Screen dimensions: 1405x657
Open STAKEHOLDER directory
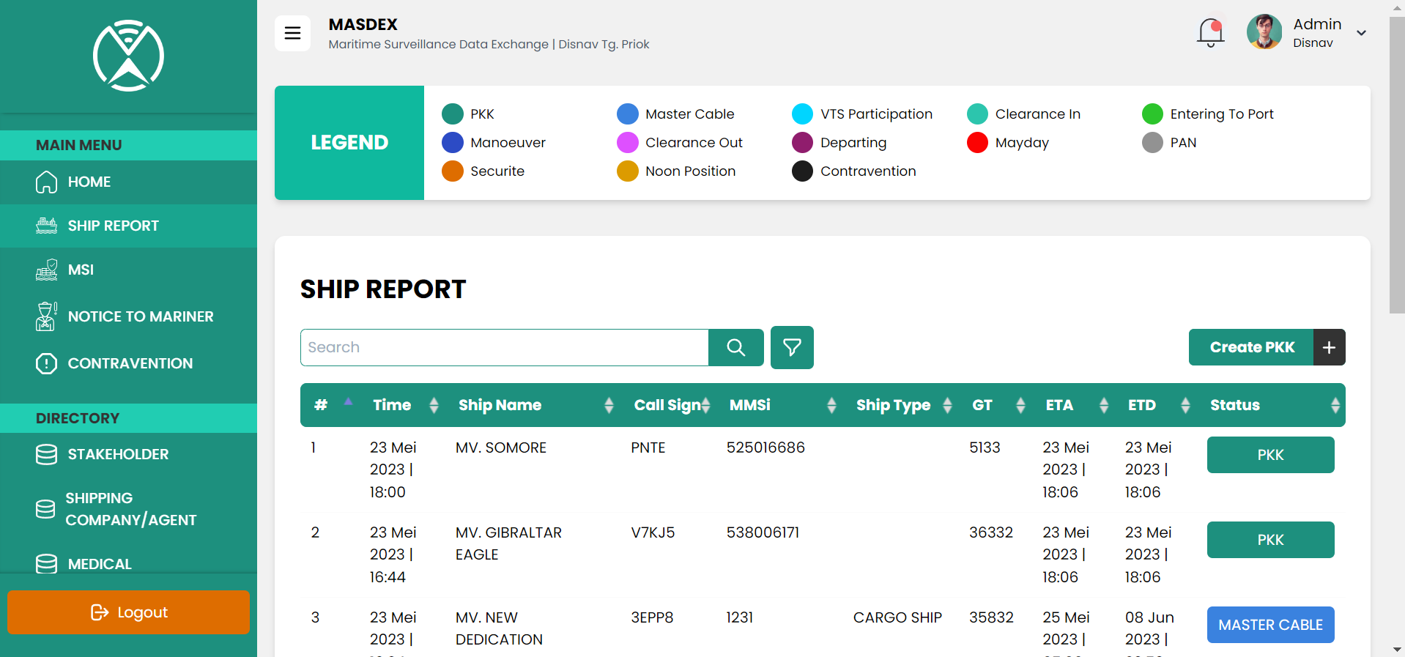tap(128, 454)
